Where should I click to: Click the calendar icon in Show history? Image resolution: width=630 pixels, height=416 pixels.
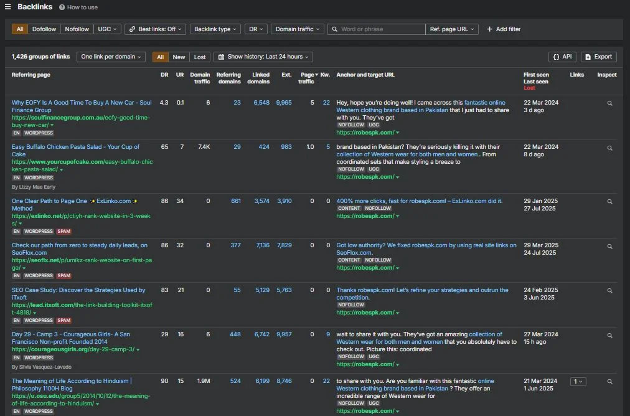click(221, 57)
